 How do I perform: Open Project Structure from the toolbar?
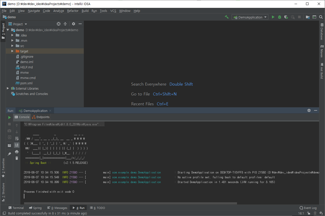307,17
